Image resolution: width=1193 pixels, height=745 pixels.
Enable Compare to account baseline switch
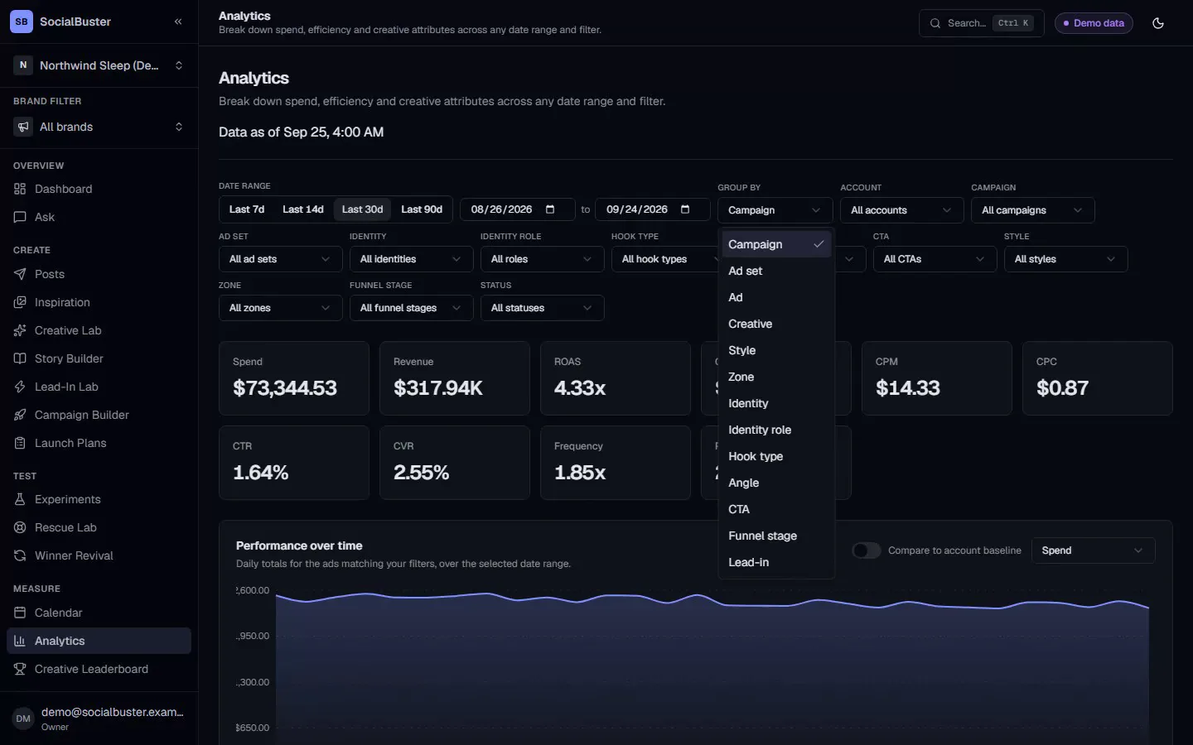click(867, 550)
